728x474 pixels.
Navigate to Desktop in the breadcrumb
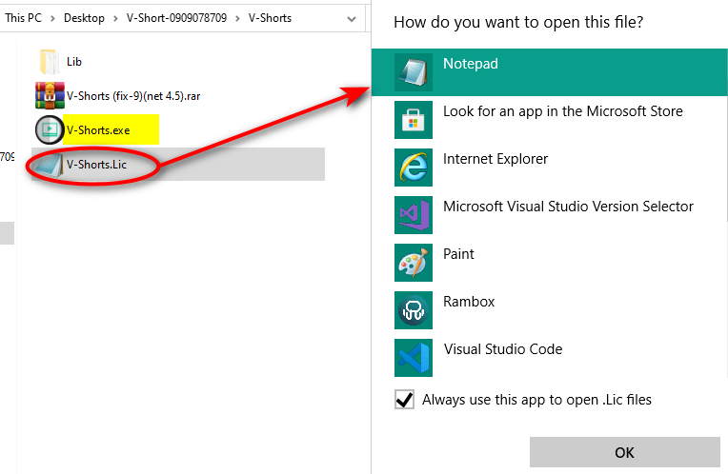(84, 18)
